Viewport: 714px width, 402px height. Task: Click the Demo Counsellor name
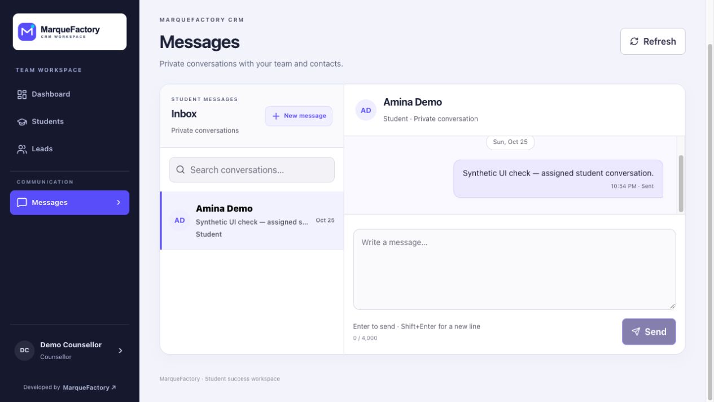coord(71,344)
